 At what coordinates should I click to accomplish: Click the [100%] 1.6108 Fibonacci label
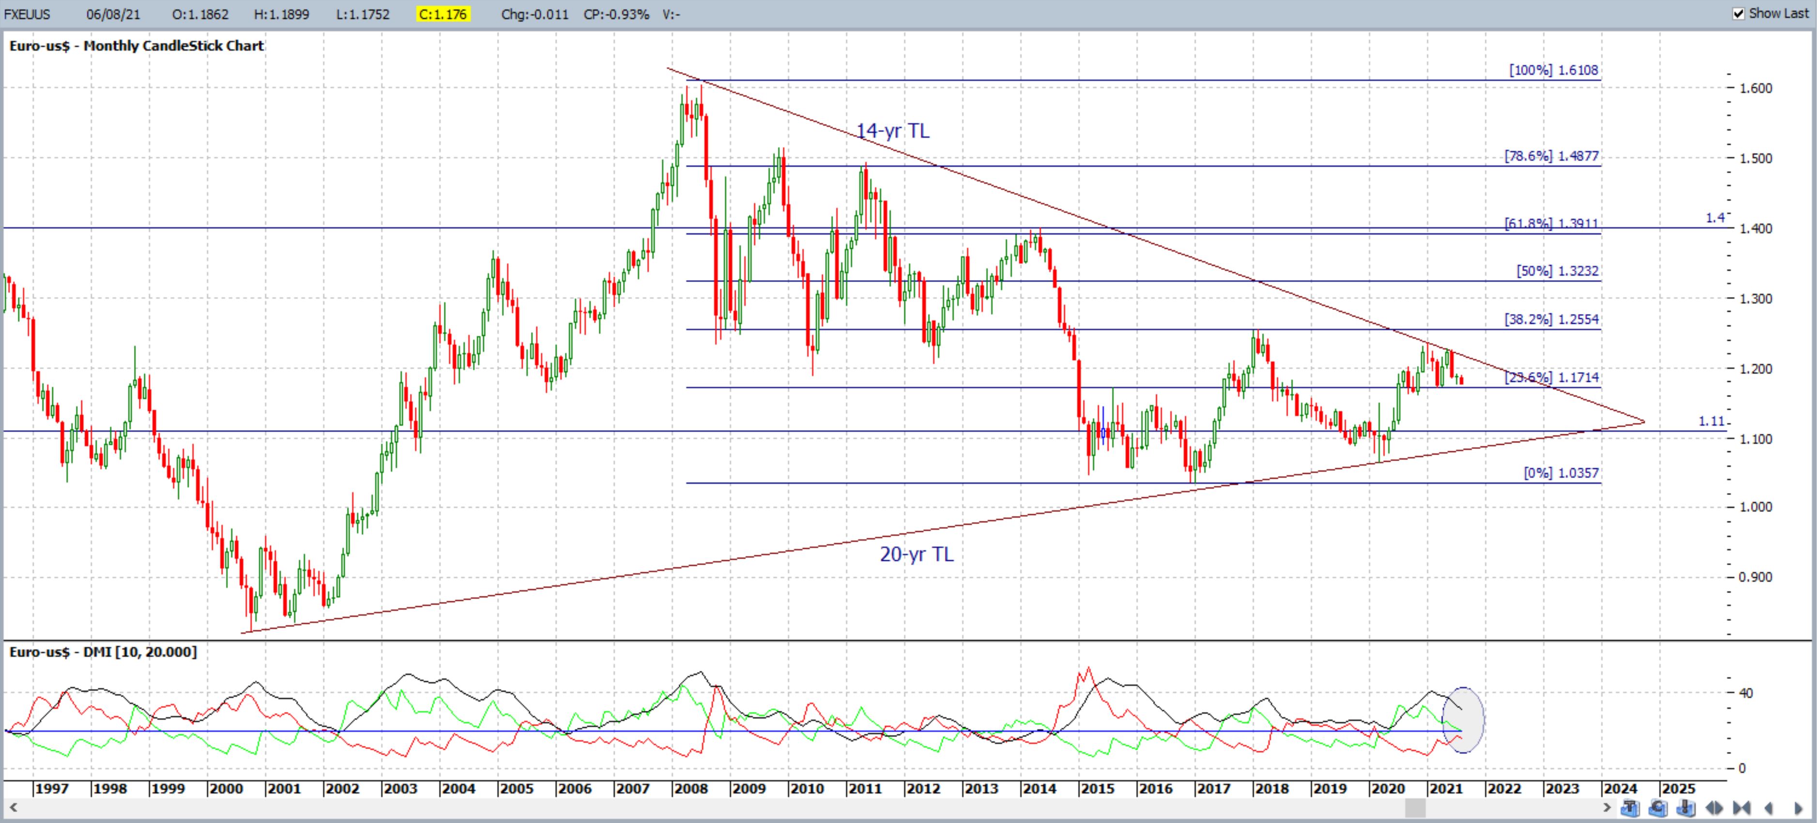click(1554, 70)
